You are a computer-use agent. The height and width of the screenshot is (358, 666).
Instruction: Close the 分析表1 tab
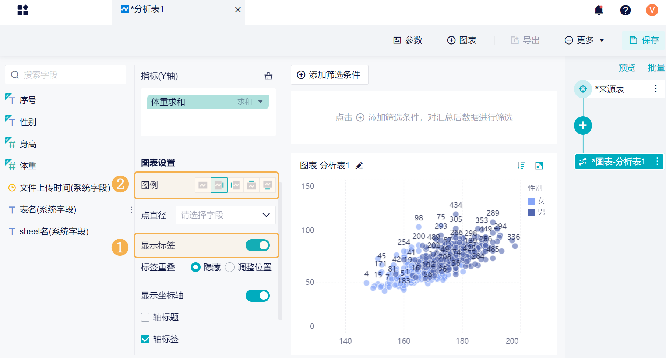238,10
